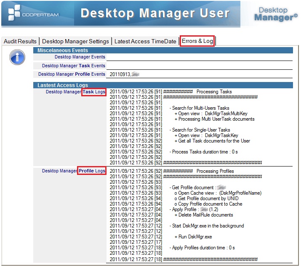Click the blue information icon
Screen dimensions: 301x267
coord(17,57)
